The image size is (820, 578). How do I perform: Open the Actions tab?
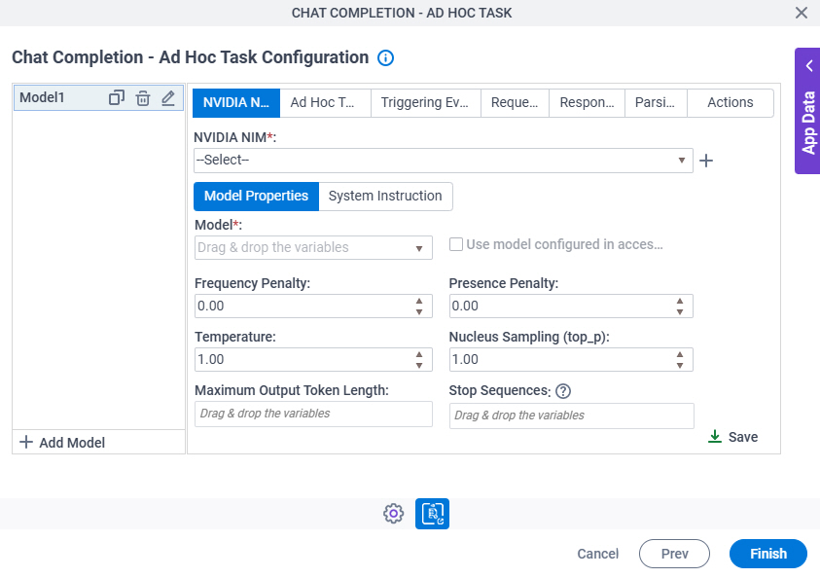731,102
